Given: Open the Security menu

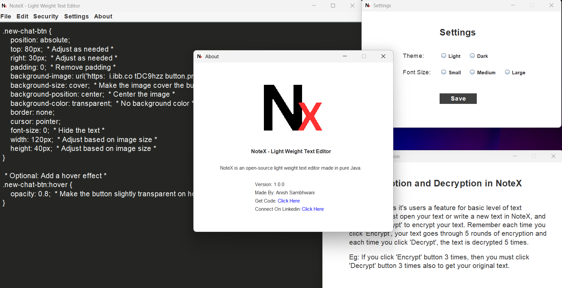Looking at the screenshot, I should (46, 16).
